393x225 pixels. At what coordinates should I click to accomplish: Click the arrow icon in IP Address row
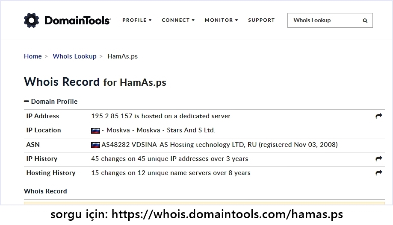(378, 116)
